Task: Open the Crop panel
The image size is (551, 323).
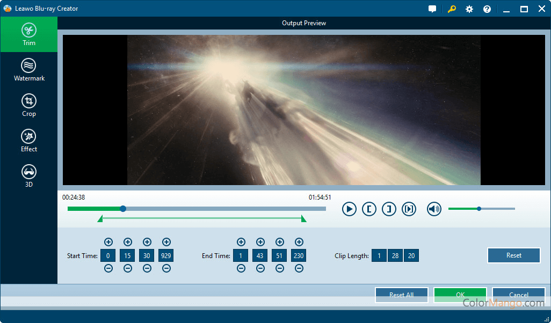Action: pyautogui.click(x=29, y=105)
